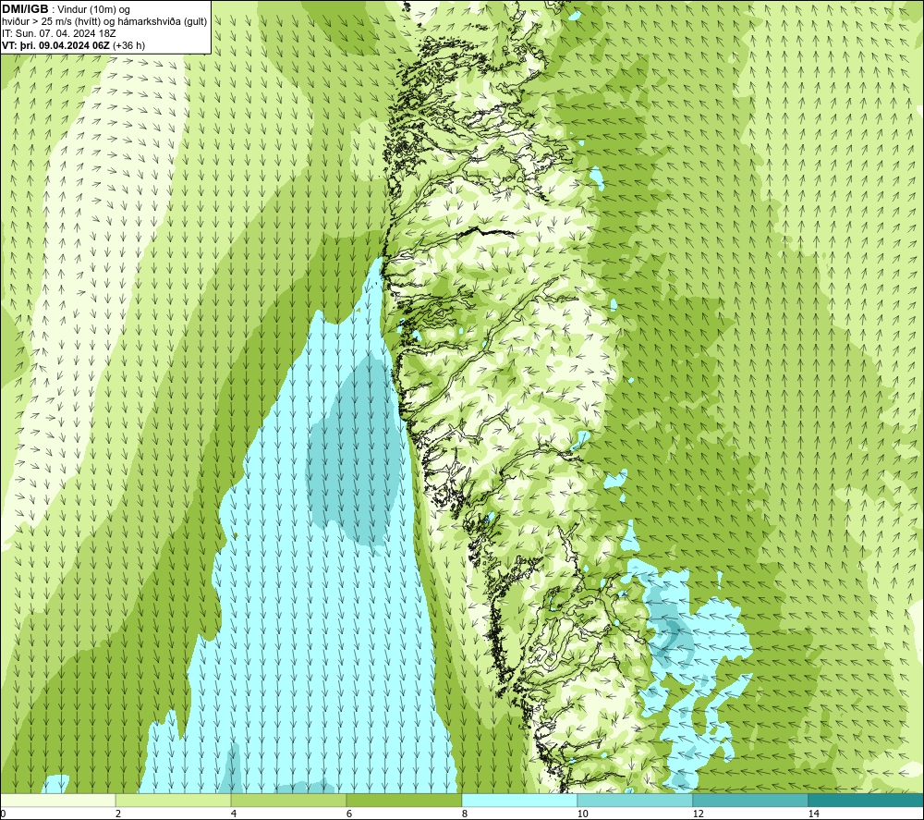
Task: Click the "(+36 h)" forecast offset text
Action: (128, 45)
